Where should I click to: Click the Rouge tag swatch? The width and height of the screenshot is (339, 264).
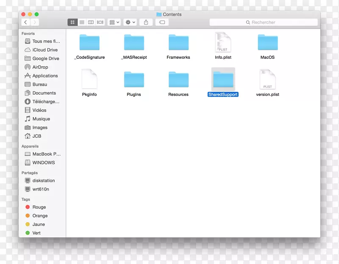(x=28, y=207)
